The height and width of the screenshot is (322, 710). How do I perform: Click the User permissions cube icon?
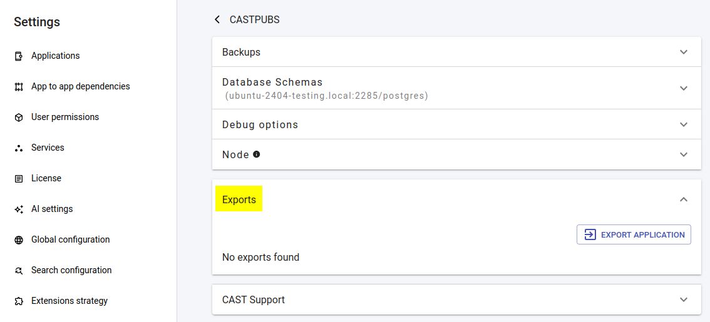pos(19,118)
